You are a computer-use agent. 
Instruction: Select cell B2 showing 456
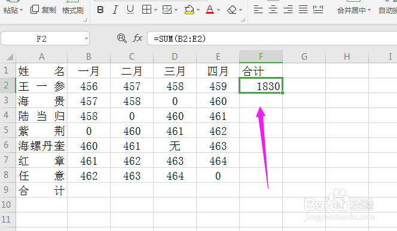pos(89,85)
